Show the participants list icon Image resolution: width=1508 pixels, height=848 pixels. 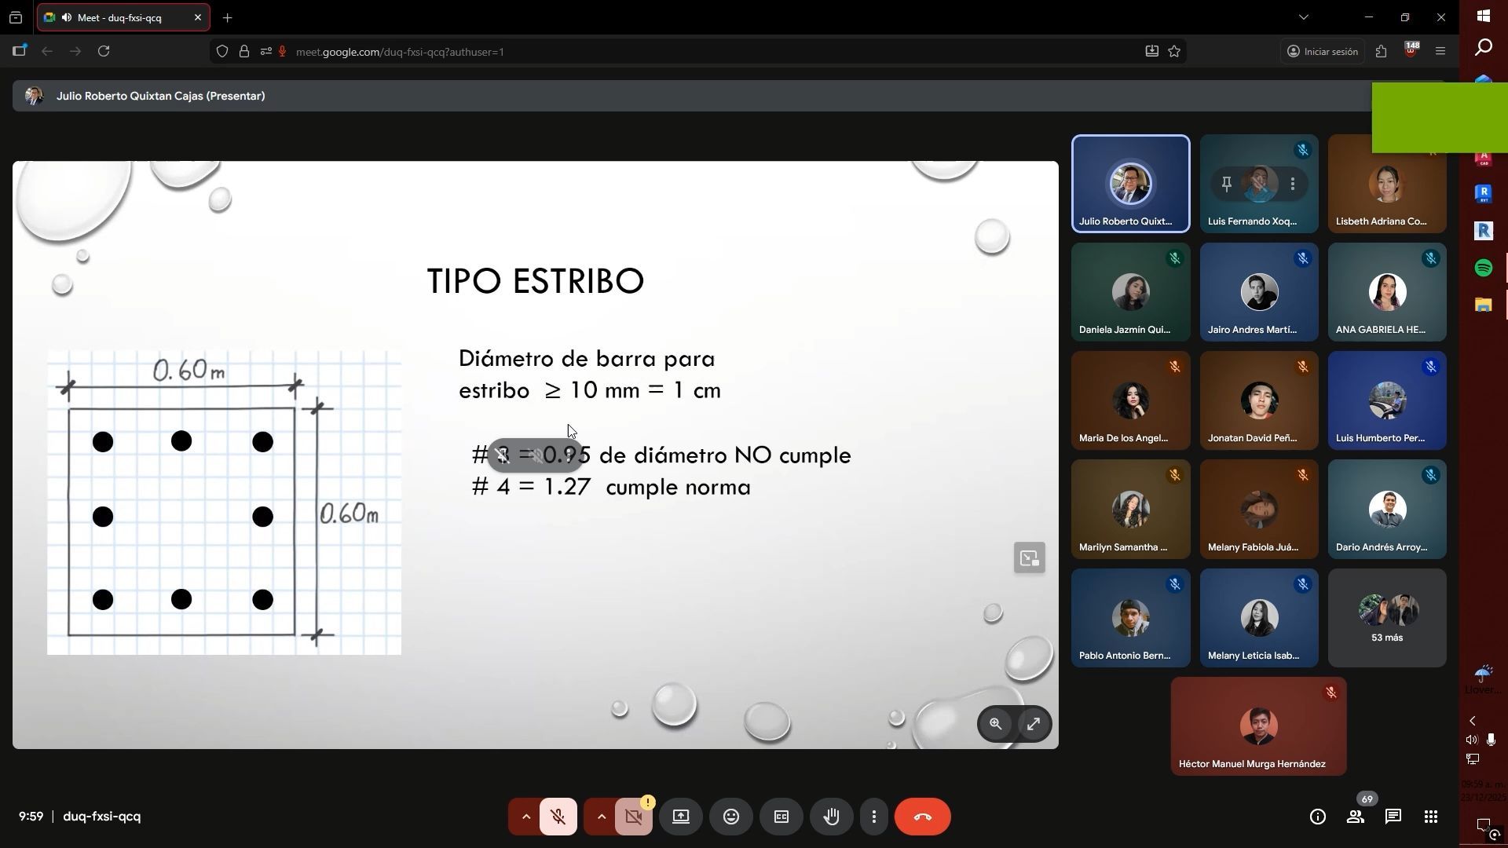[x=1356, y=817]
